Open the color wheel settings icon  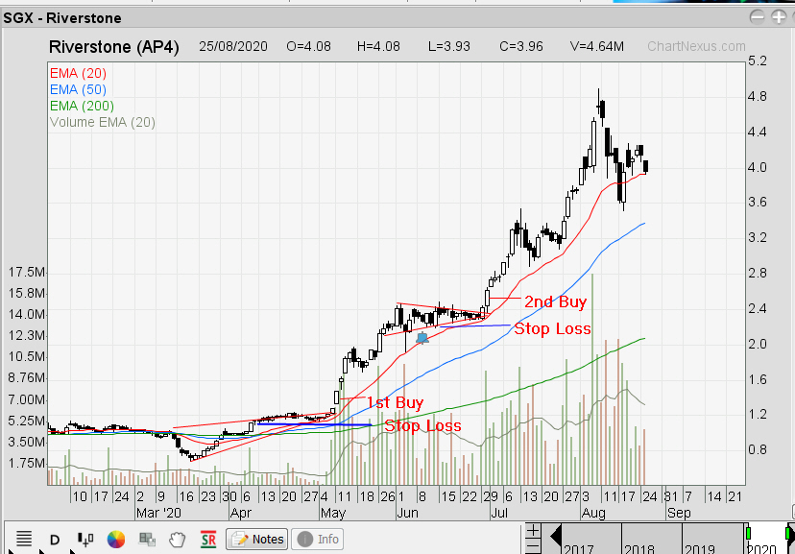[115, 540]
